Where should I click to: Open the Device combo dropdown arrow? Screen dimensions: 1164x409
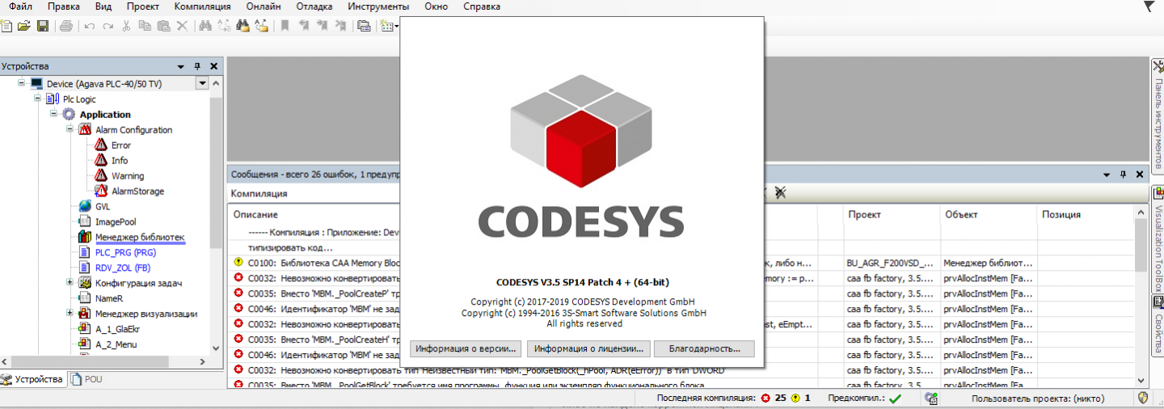(201, 83)
